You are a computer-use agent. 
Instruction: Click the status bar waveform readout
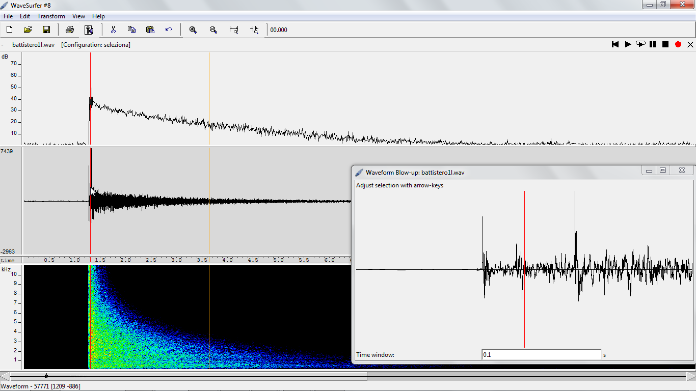tap(40, 386)
